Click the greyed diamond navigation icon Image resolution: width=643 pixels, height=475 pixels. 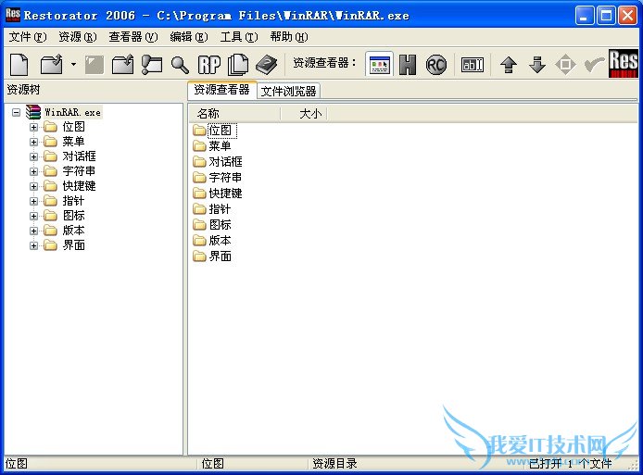pyautogui.click(x=565, y=65)
